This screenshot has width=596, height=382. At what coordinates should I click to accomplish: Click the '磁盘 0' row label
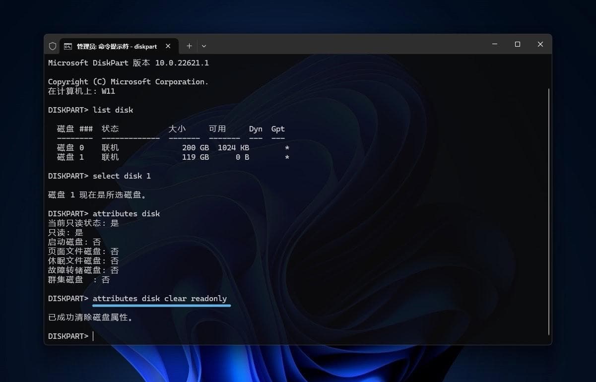click(70, 148)
